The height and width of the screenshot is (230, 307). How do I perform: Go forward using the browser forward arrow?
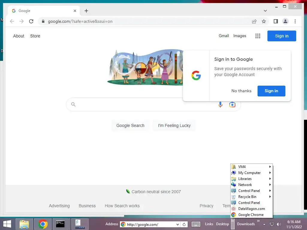click(x=22, y=21)
